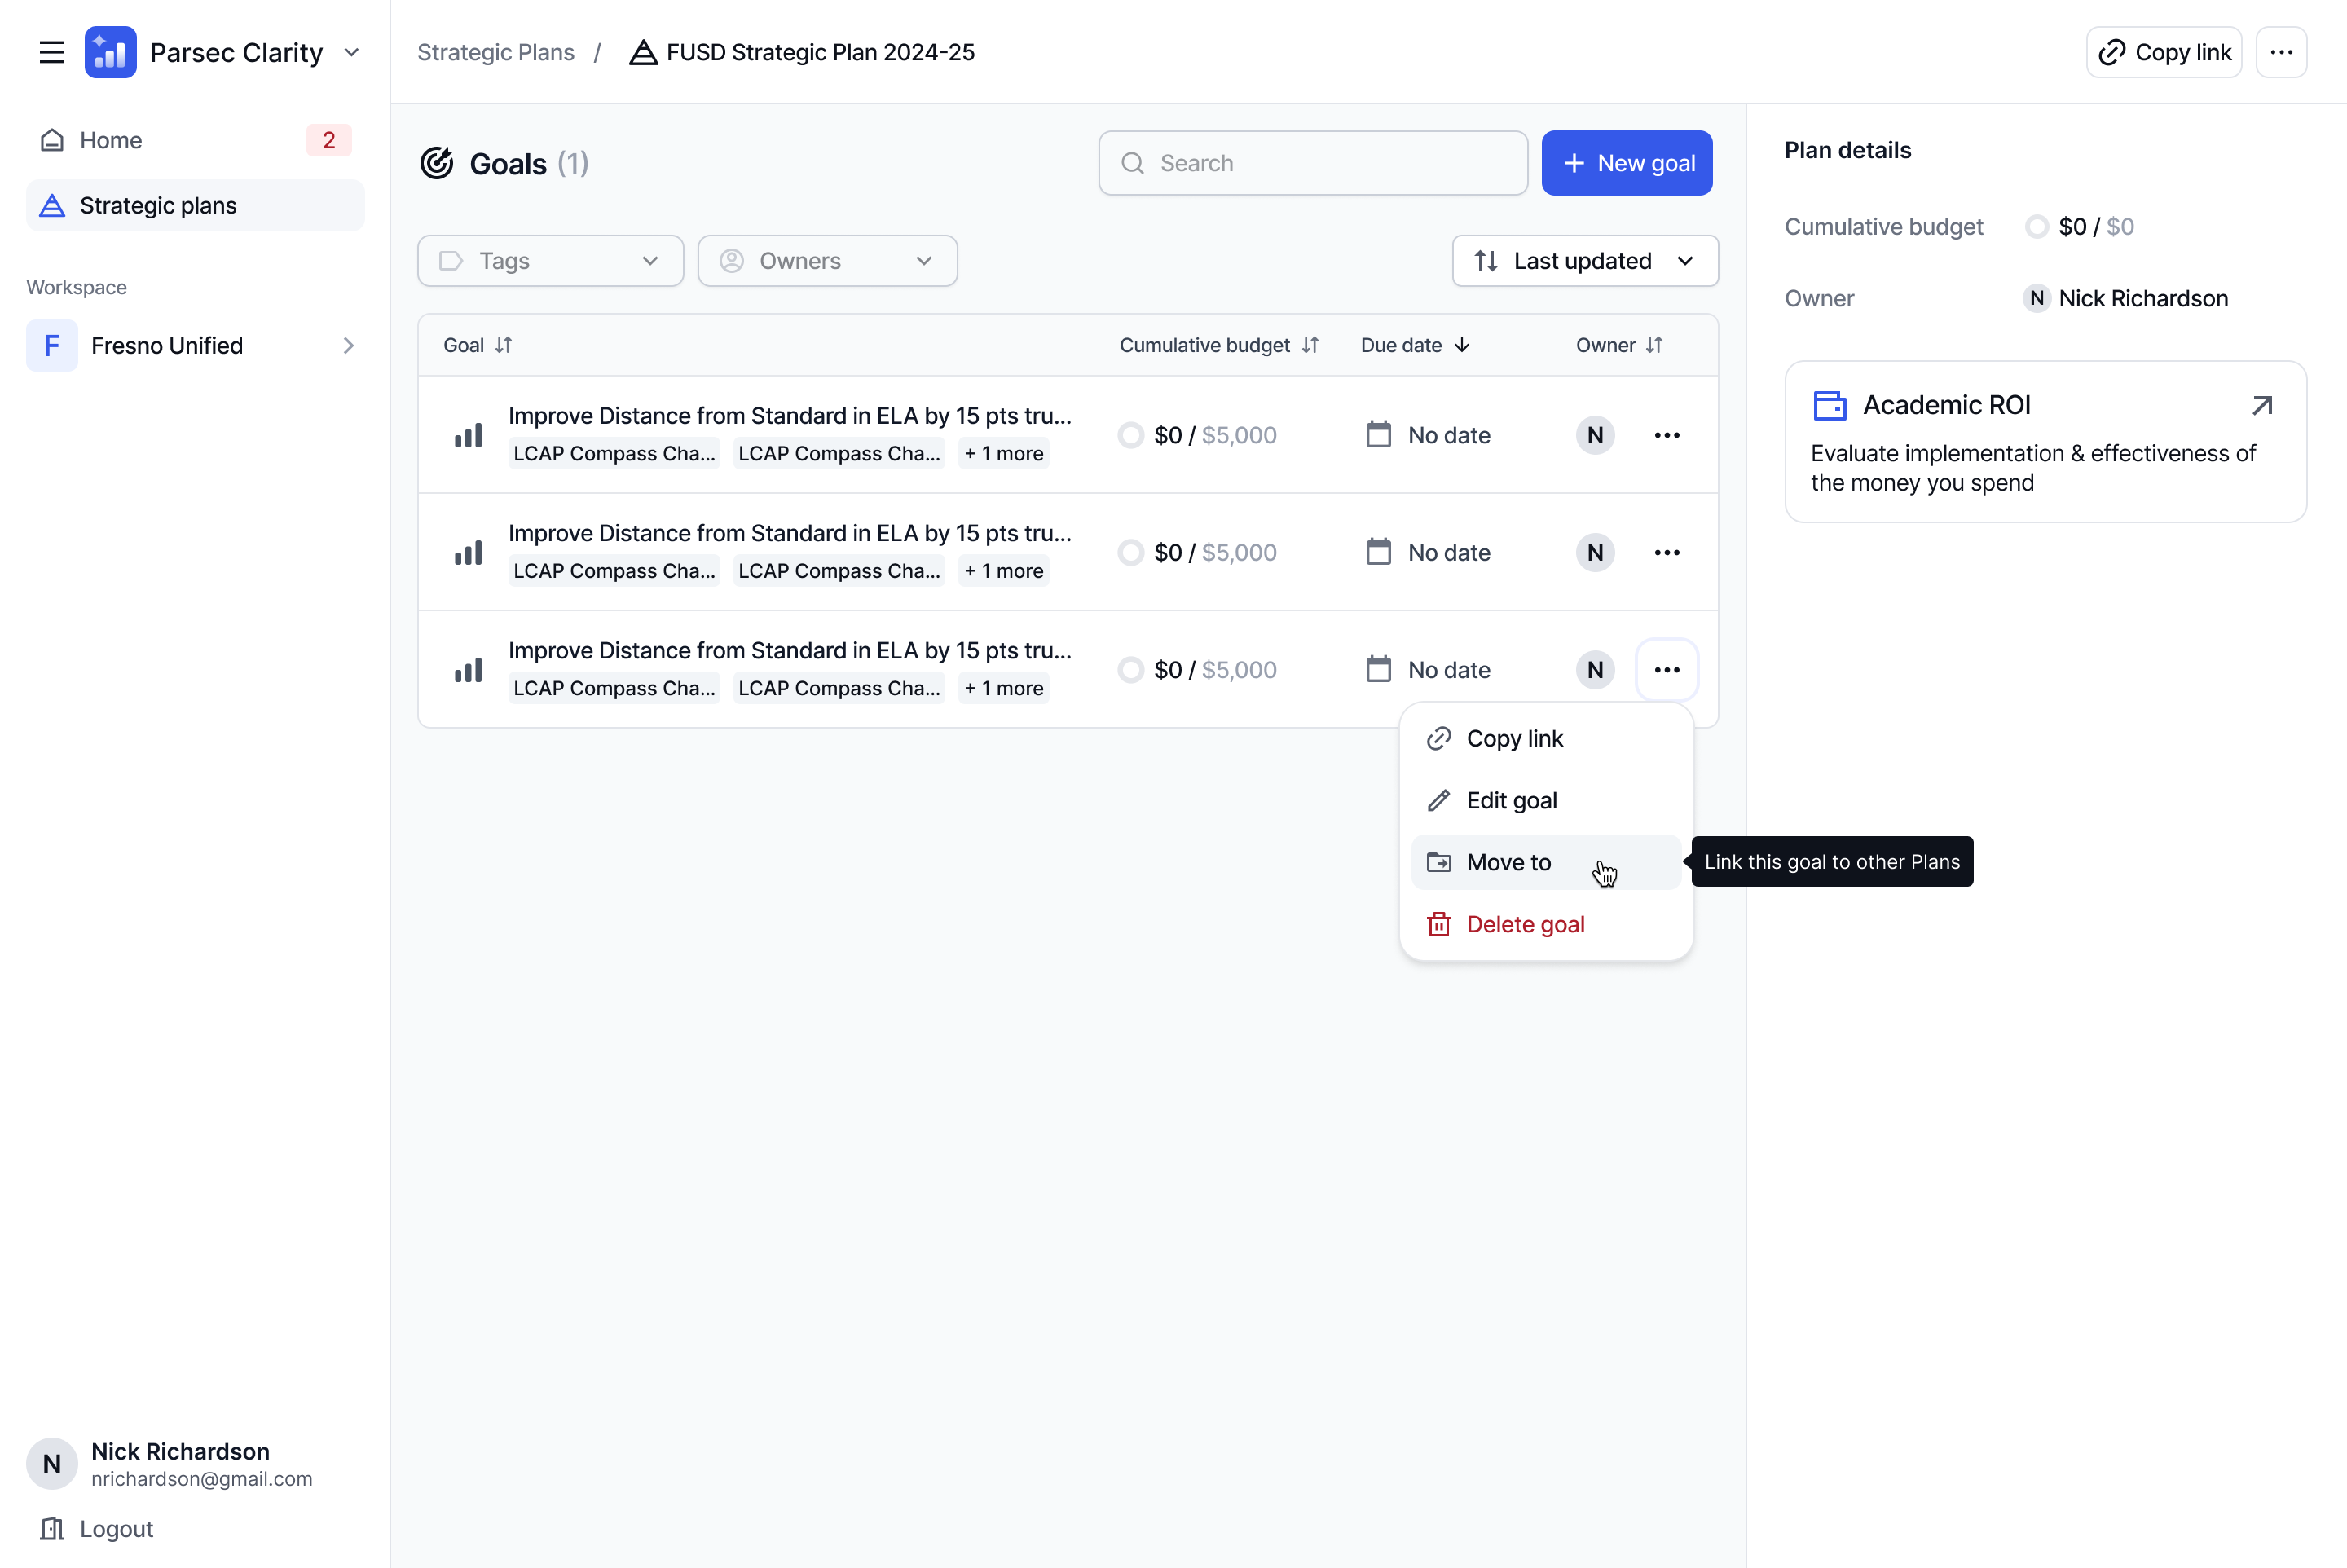Open the Owners filter dropdown

pyautogui.click(x=826, y=261)
